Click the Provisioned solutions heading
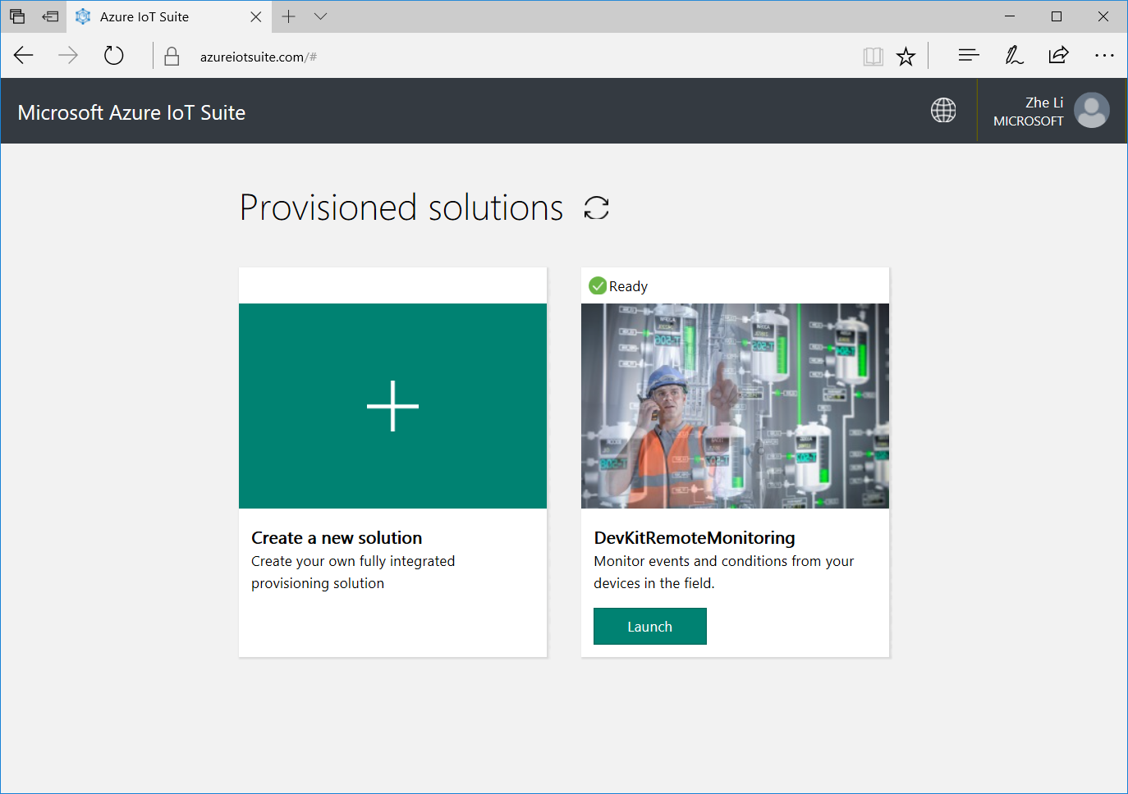Screen dimensions: 1128x794 (401, 208)
